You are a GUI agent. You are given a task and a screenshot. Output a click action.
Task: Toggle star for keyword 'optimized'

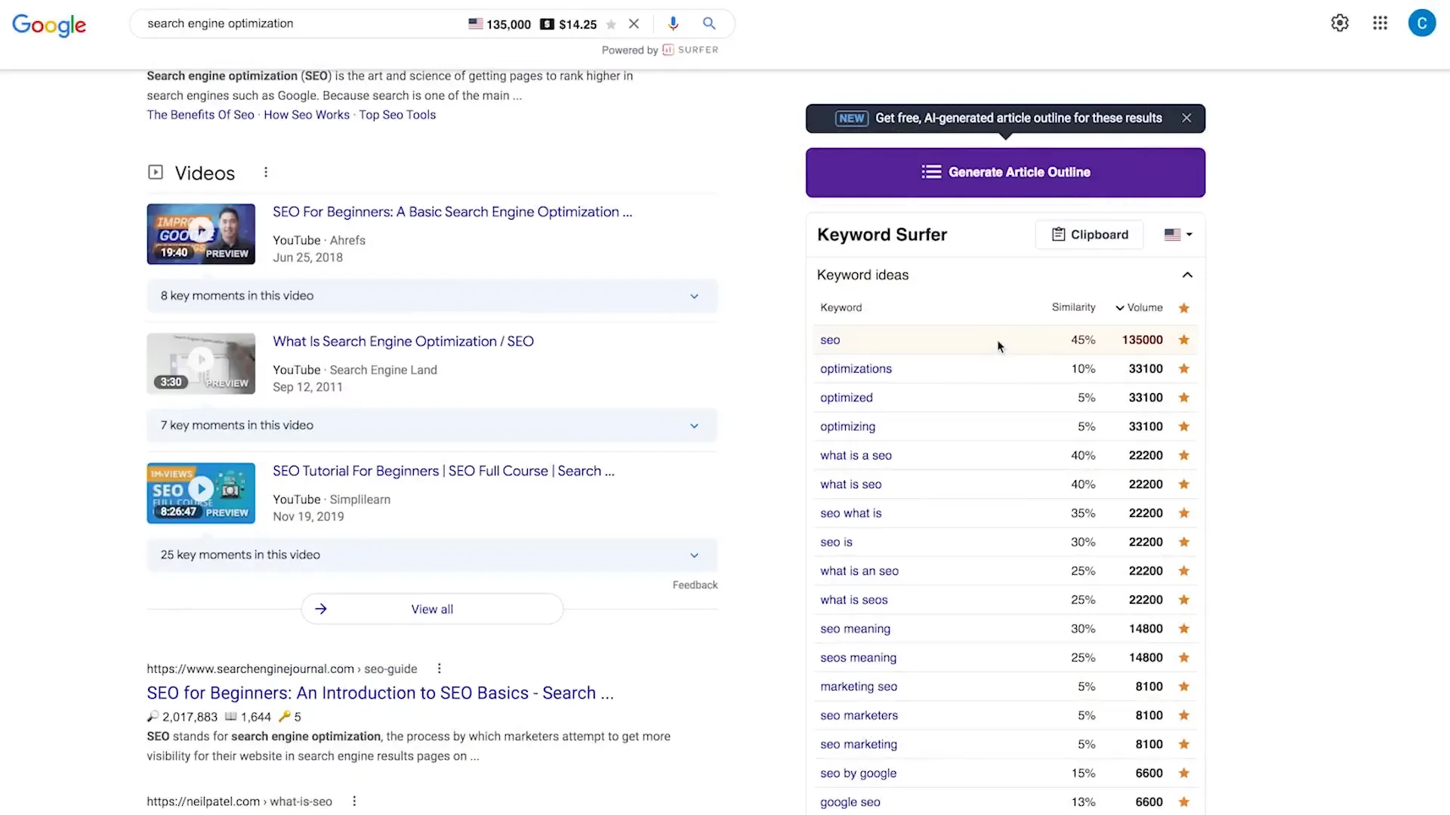click(1184, 398)
